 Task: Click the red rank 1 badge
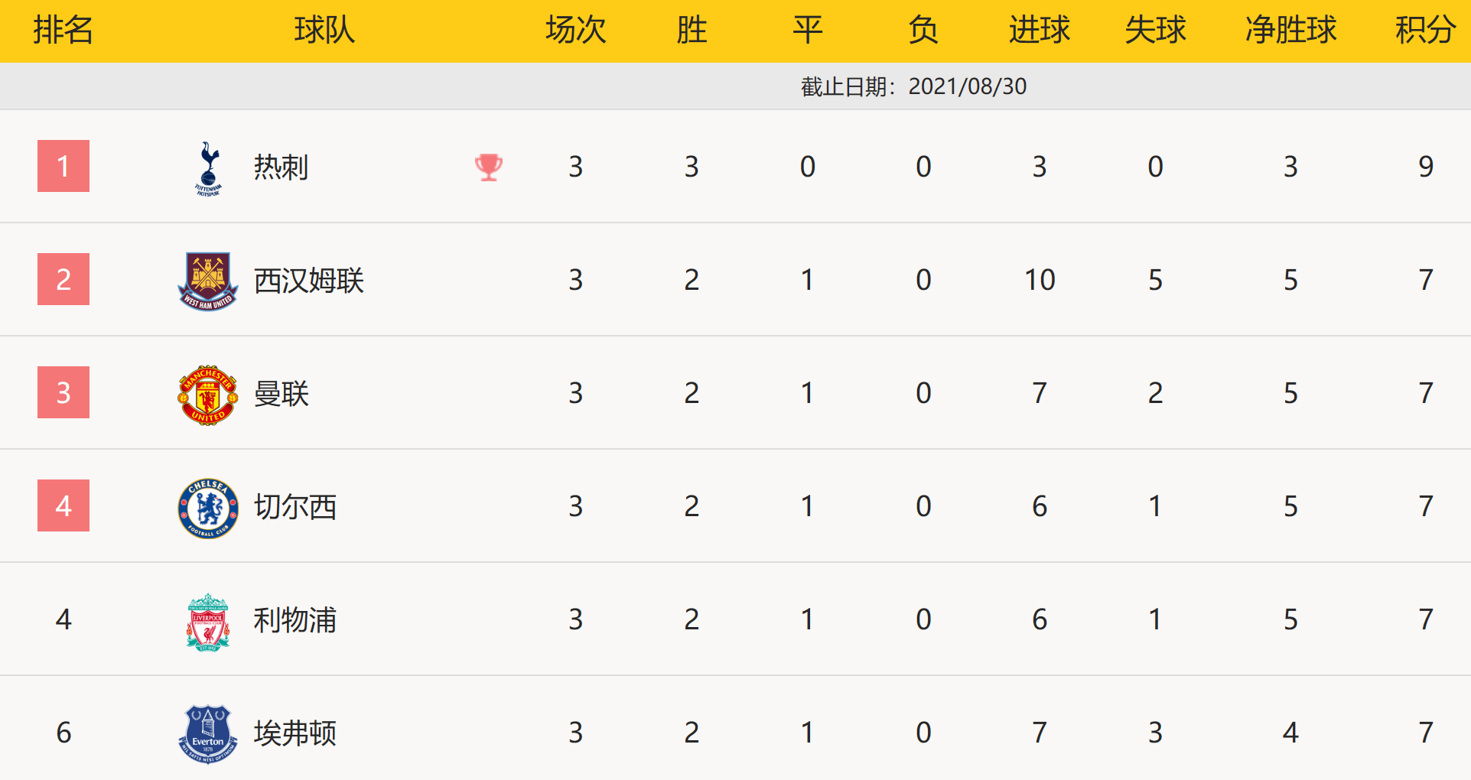click(x=63, y=166)
